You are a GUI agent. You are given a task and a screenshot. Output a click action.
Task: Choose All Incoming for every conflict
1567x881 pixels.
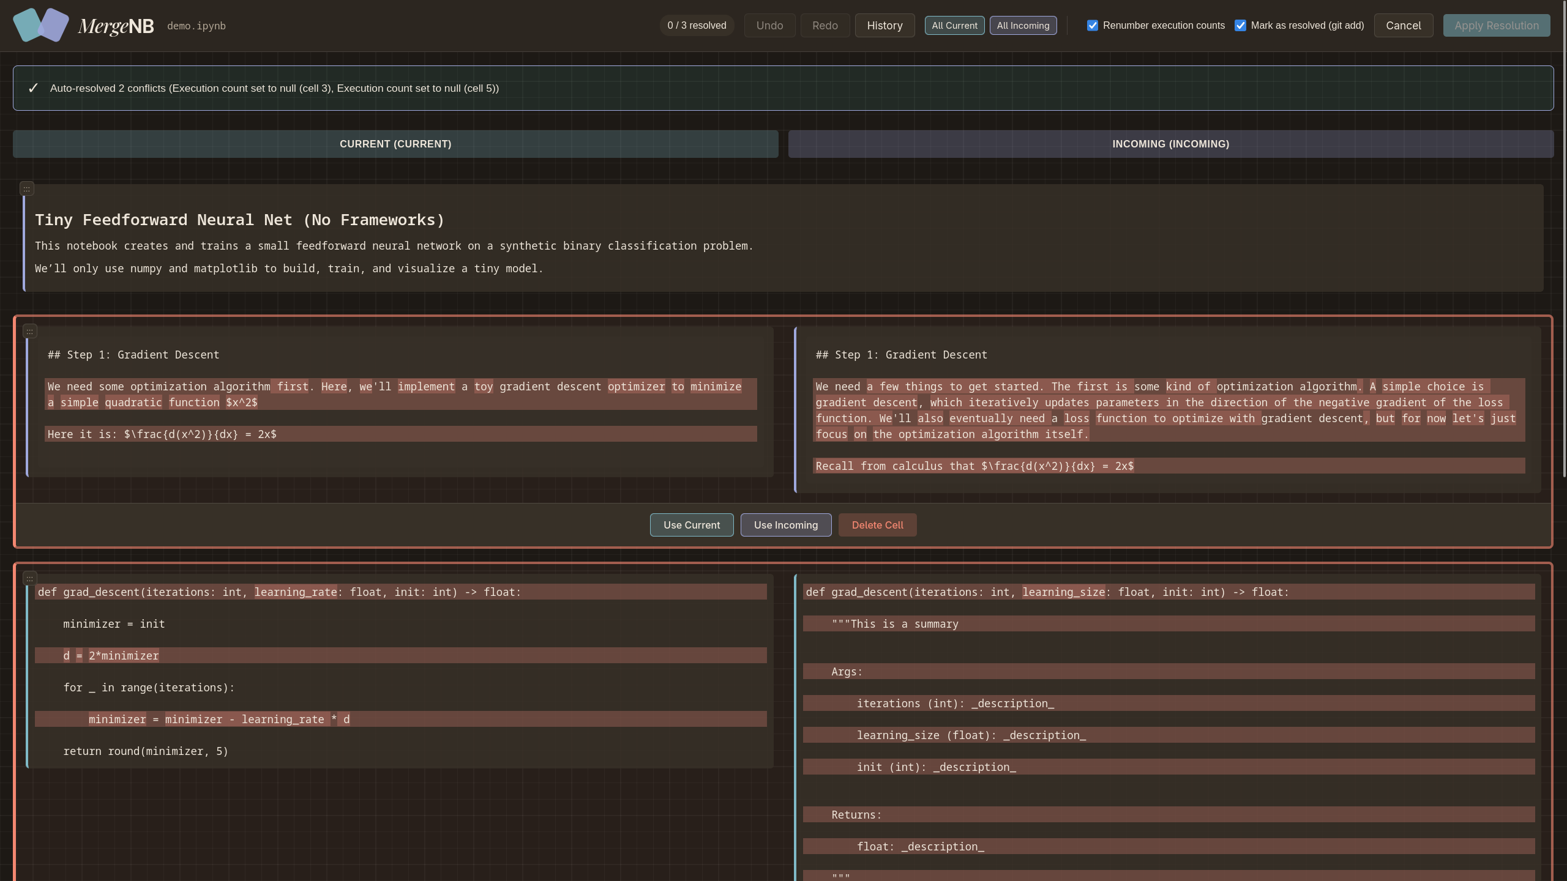1023,26
